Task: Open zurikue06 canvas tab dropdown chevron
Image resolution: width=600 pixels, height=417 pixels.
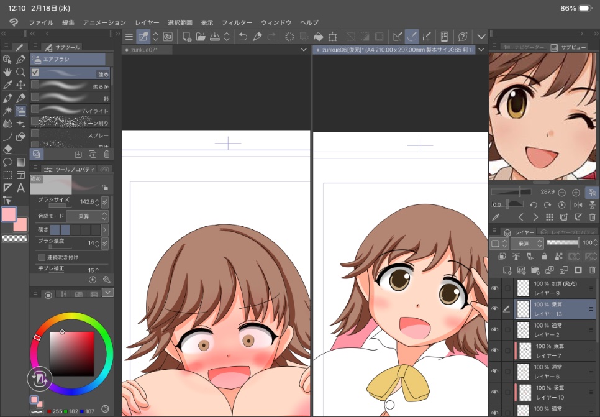Action: click(481, 49)
